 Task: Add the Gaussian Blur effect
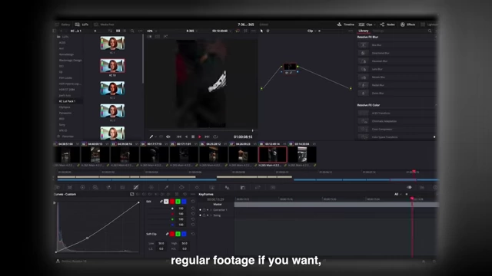point(396,61)
